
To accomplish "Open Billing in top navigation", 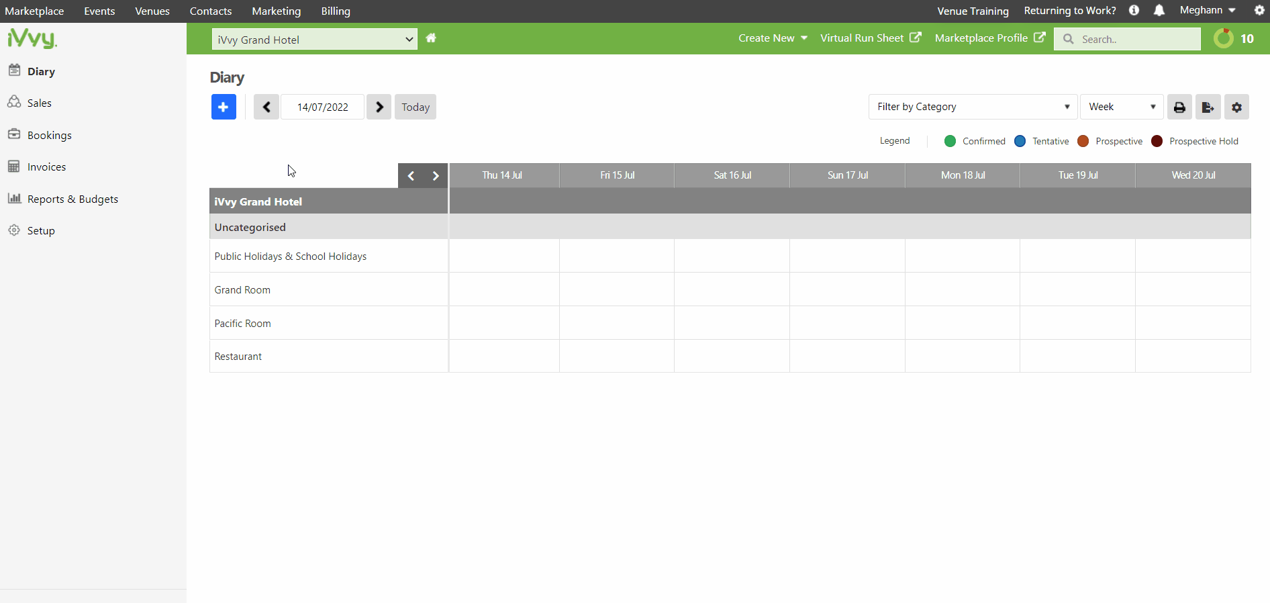I will click(x=336, y=11).
